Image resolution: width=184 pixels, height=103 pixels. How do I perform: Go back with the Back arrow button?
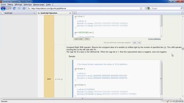[x=3, y=8]
